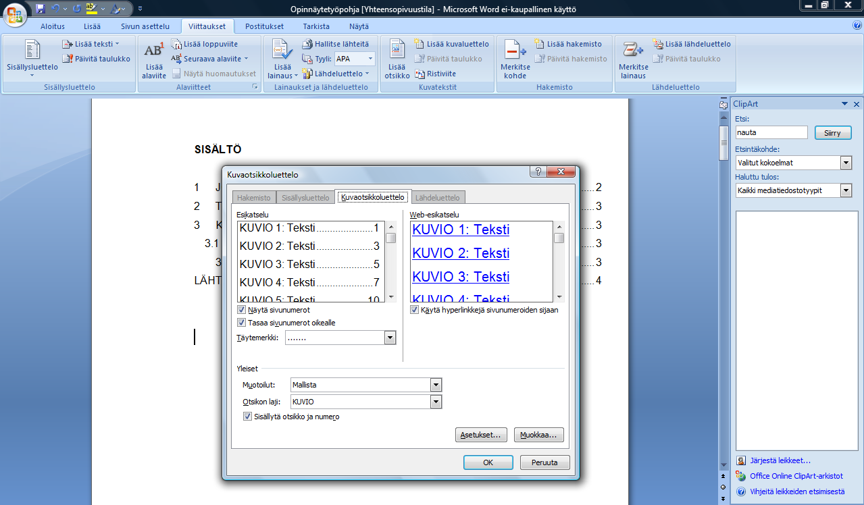Click Asetukset... button
The width and height of the screenshot is (864, 505).
pyautogui.click(x=481, y=435)
